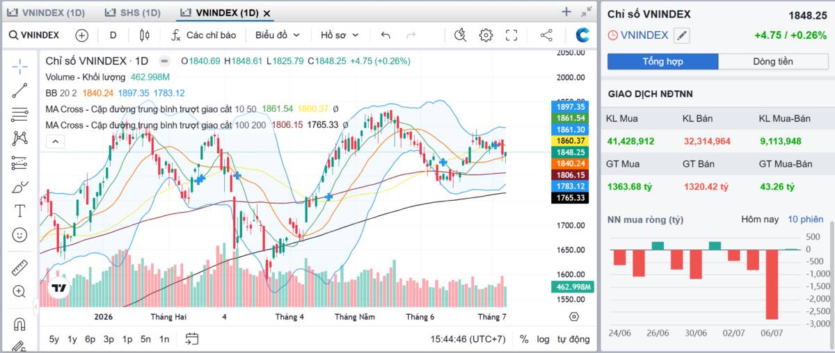The height and width of the screenshot is (353, 835).
Task: Share the chart with share icon
Action: [x=546, y=35]
